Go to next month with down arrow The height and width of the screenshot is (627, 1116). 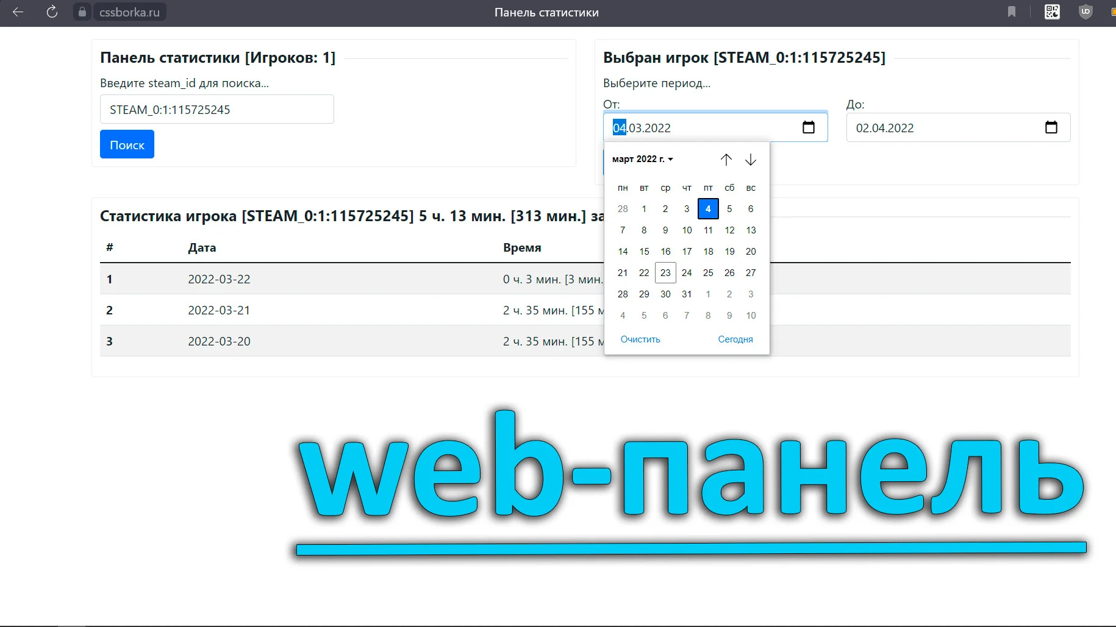coord(751,160)
